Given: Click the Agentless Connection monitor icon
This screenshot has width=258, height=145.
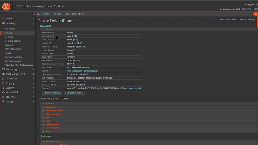Looking at the screenshot, I should 87,75.
